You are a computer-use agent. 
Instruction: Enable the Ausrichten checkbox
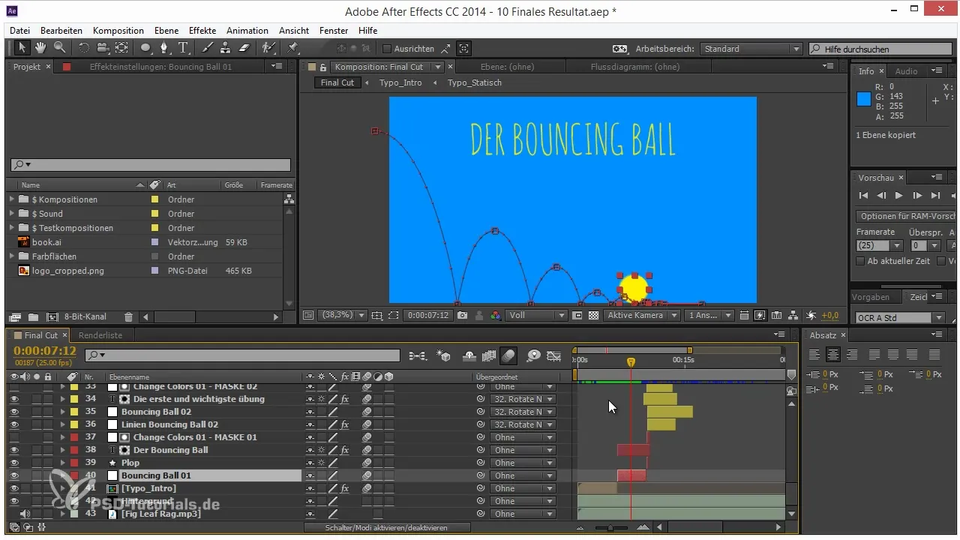coord(387,49)
